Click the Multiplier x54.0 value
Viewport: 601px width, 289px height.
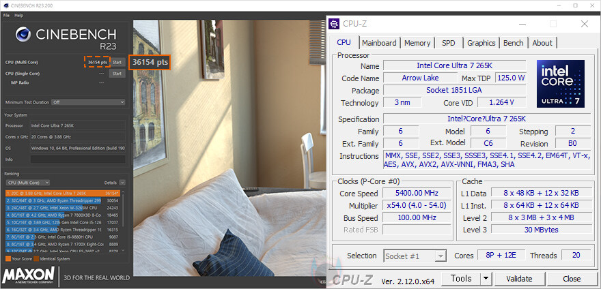tap(418, 206)
